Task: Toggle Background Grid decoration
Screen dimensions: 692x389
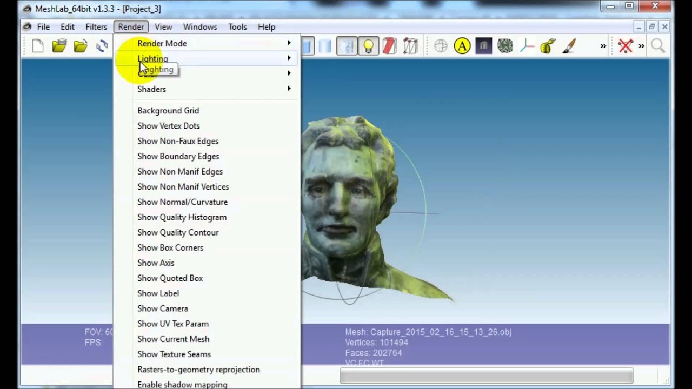Action: click(x=207, y=110)
